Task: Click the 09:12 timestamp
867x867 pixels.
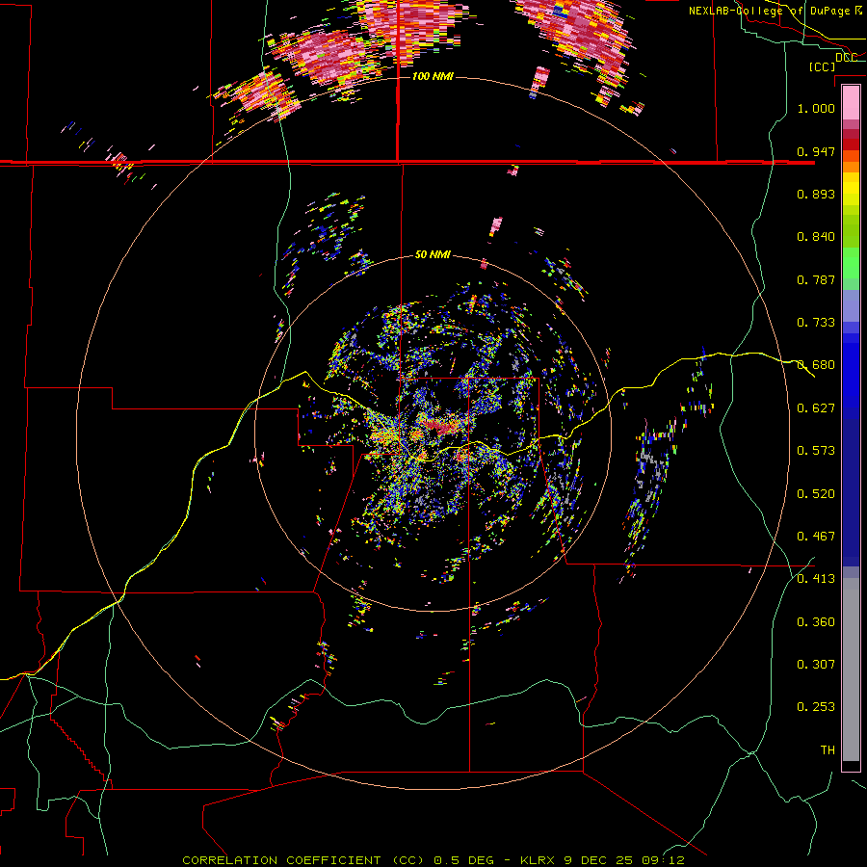Action: click(x=664, y=860)
